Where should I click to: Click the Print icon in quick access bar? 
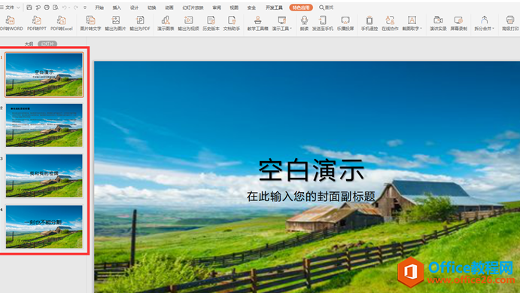tap(47, 8)
